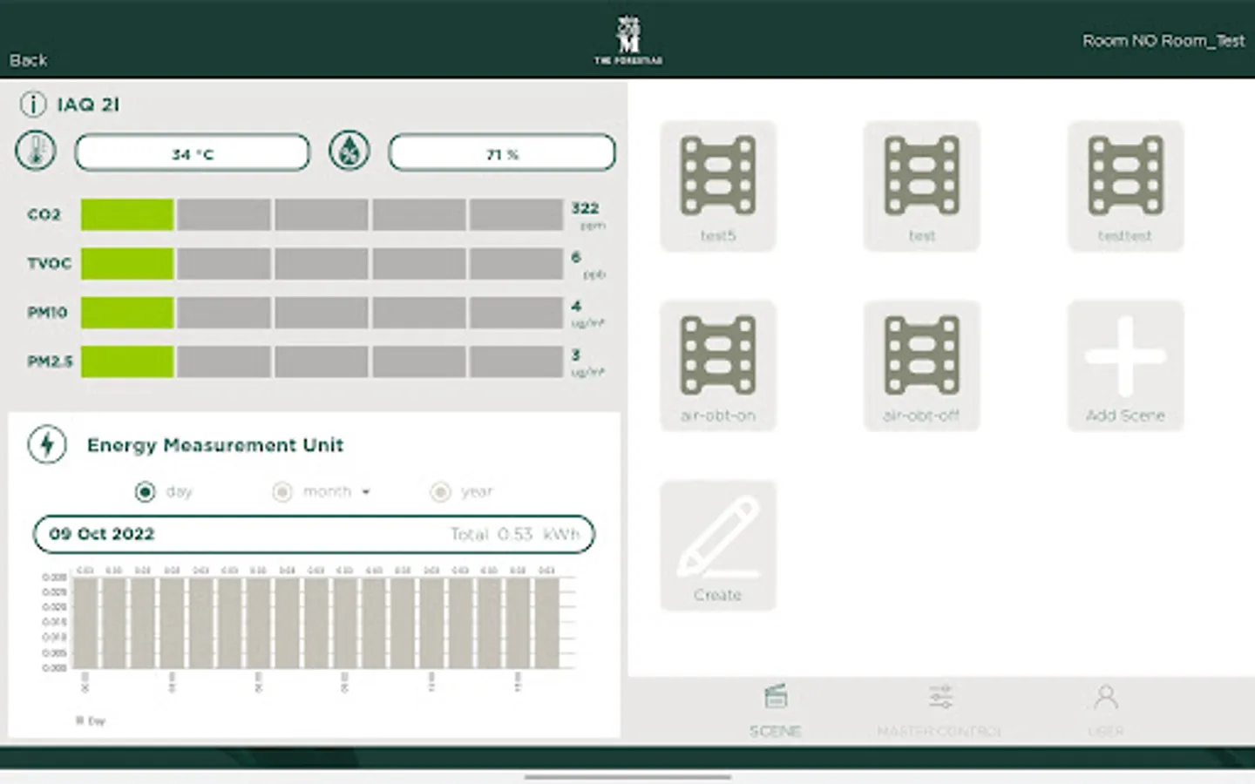Image resolution: width=1255 pixels, height=784 pixels.
Task: Tap the 71 % humidity field
Action: [502, 153]
